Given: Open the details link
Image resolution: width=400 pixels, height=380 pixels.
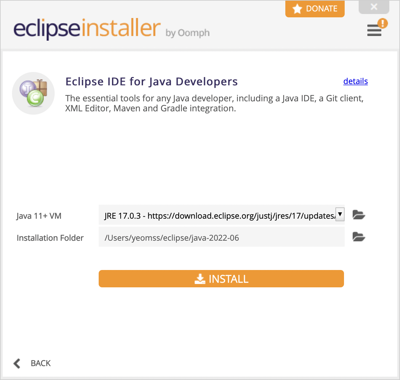Looking at the screenshot, I should (x=355, y=81).
